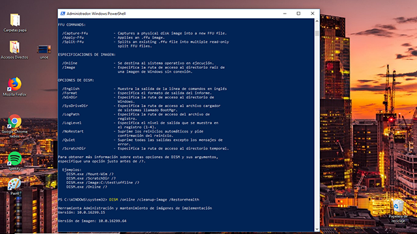
Task: Click example 'DISM.exe /Image:C:\test\offline /?'
Action: pos(103,183)
